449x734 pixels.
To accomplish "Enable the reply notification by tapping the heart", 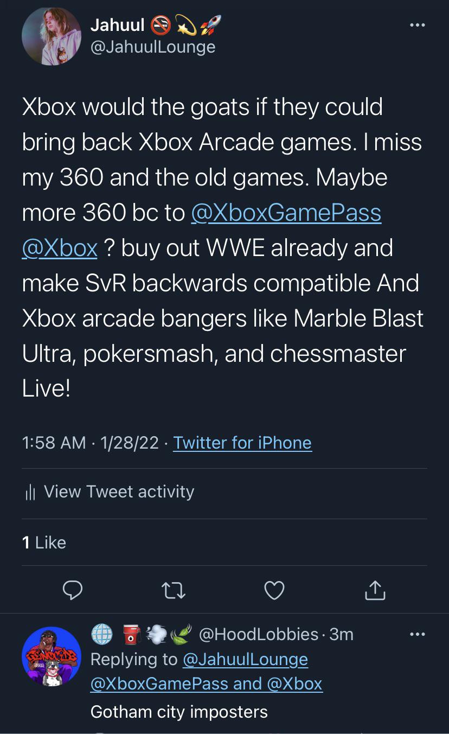I will click(x=274, y=590).
